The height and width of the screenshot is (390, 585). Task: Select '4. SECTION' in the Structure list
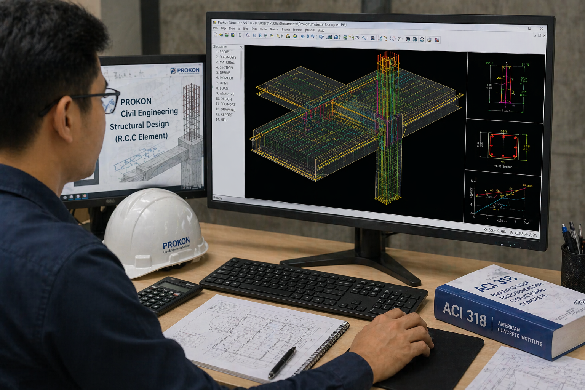(x=224, y=67)
